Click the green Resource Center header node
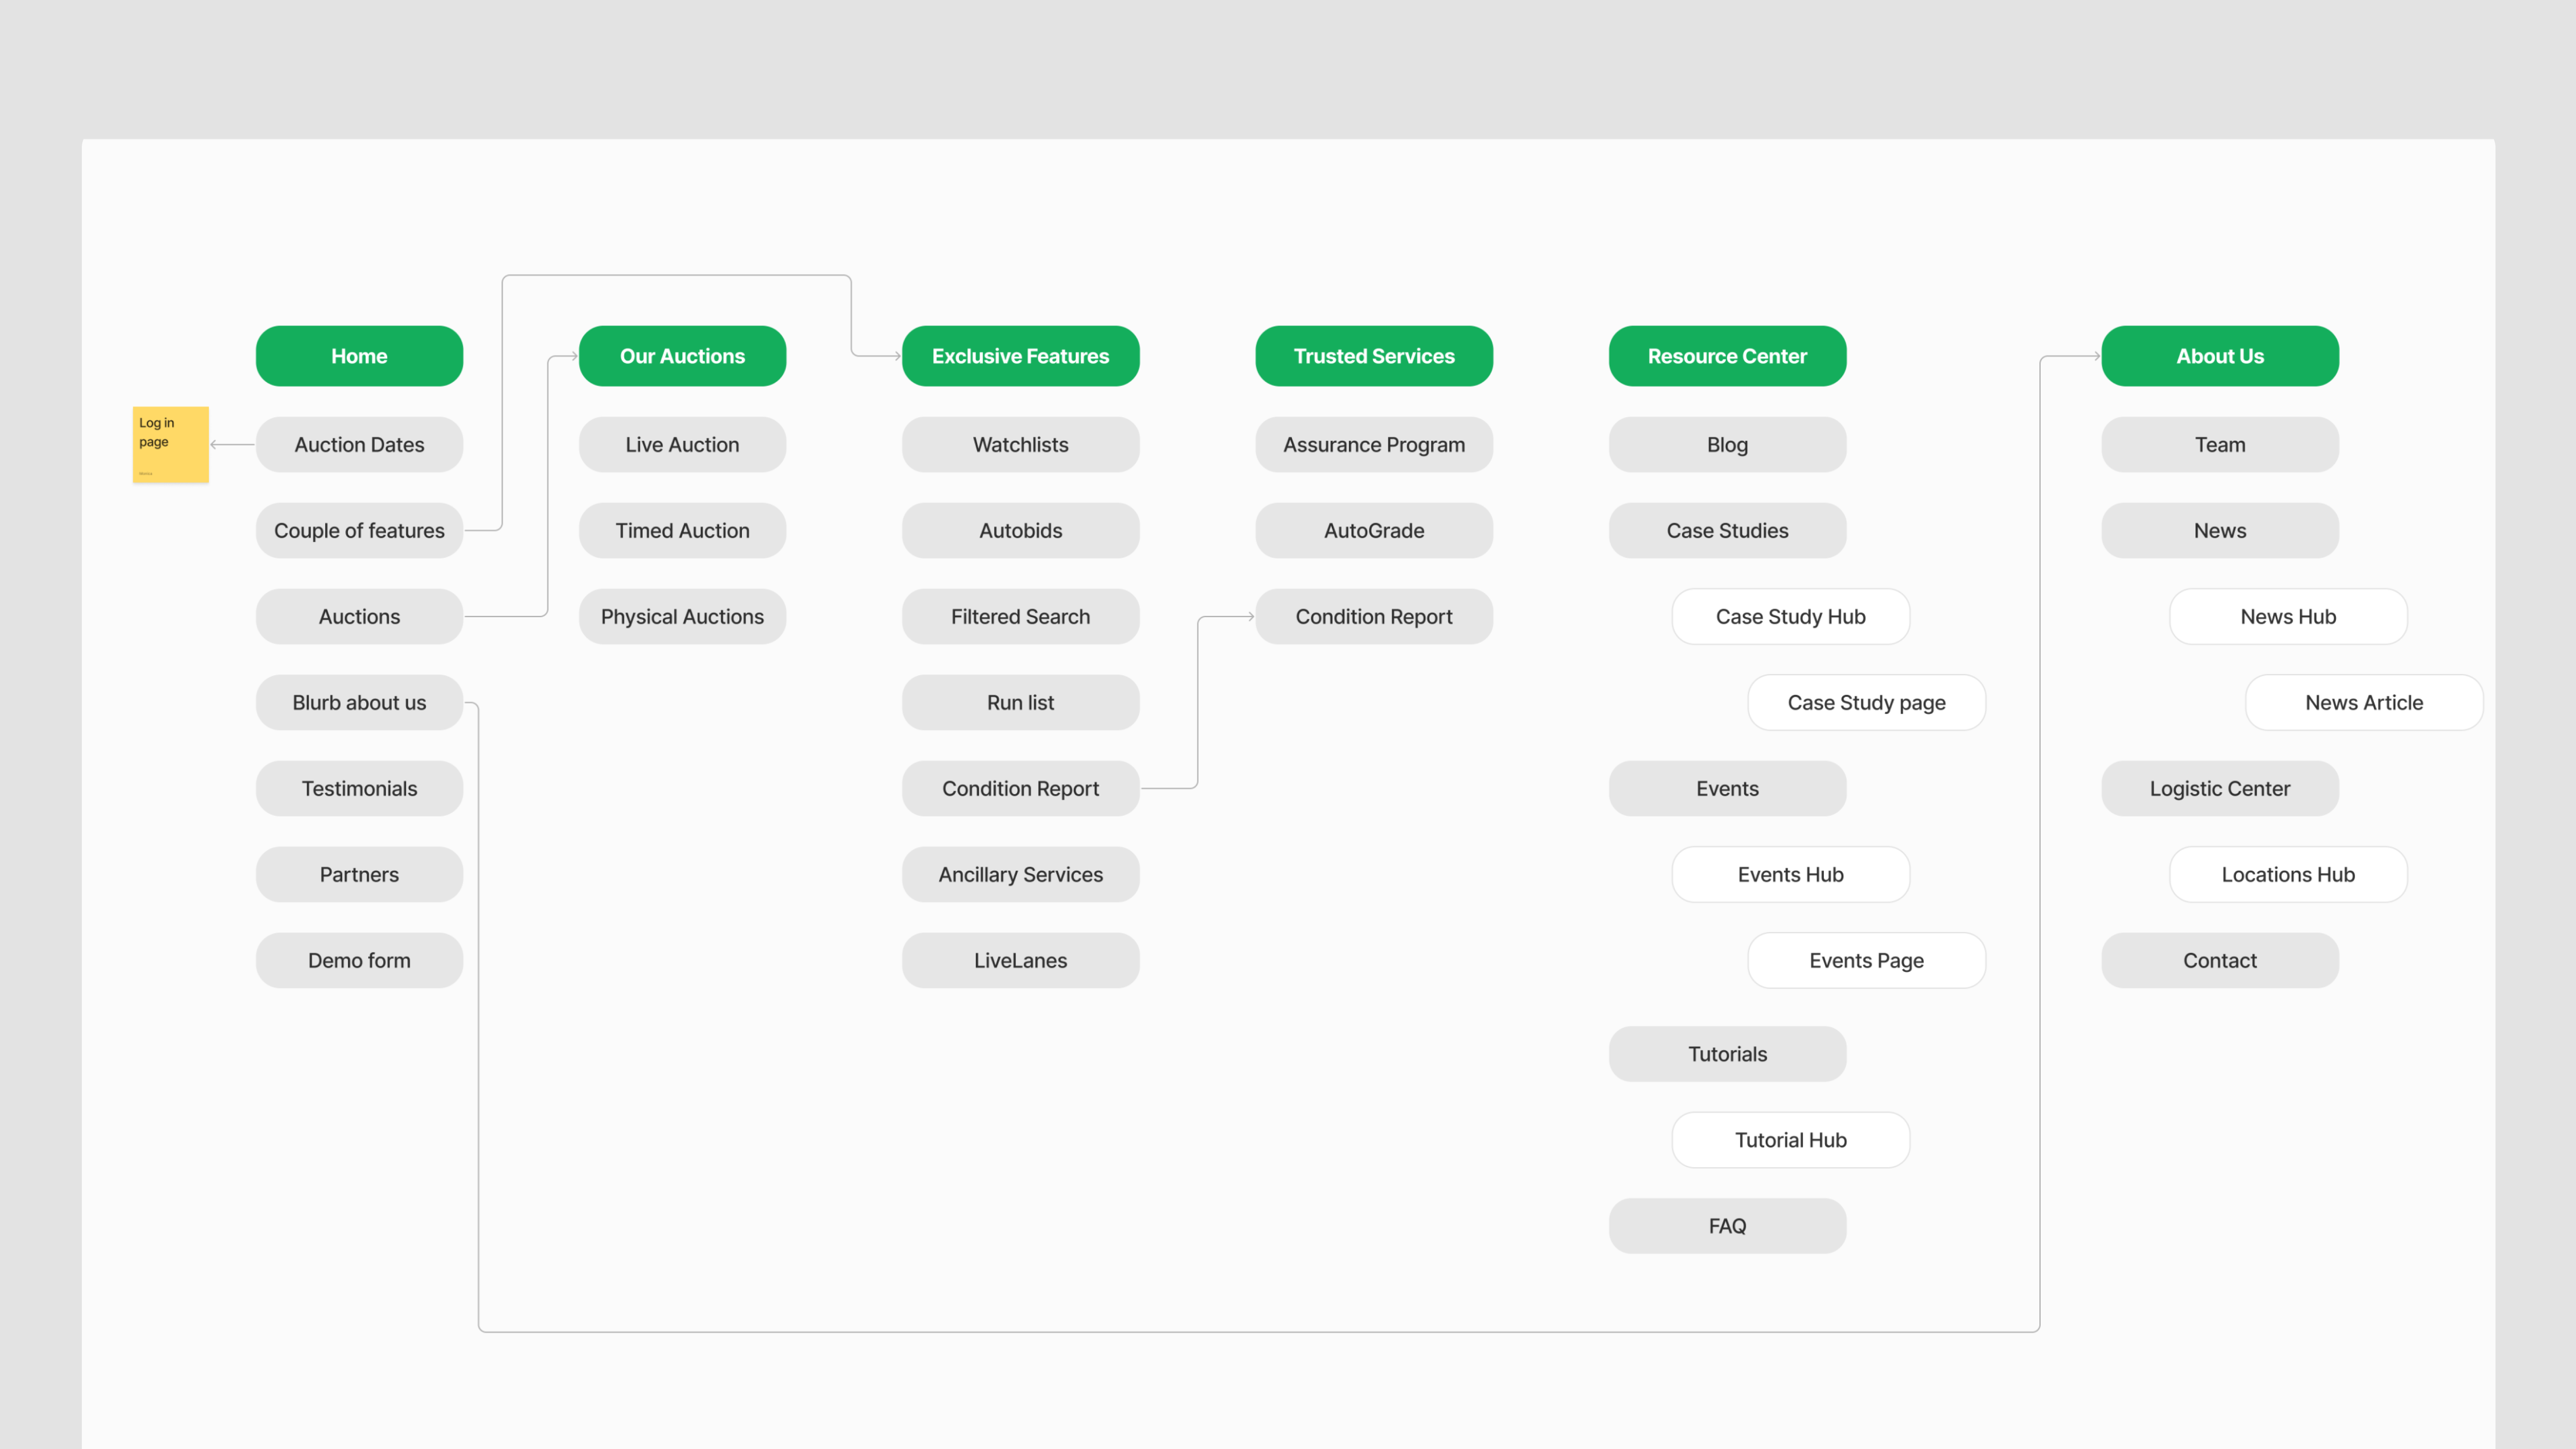The image size is (2576, 1449). [x=1727, y=356]
